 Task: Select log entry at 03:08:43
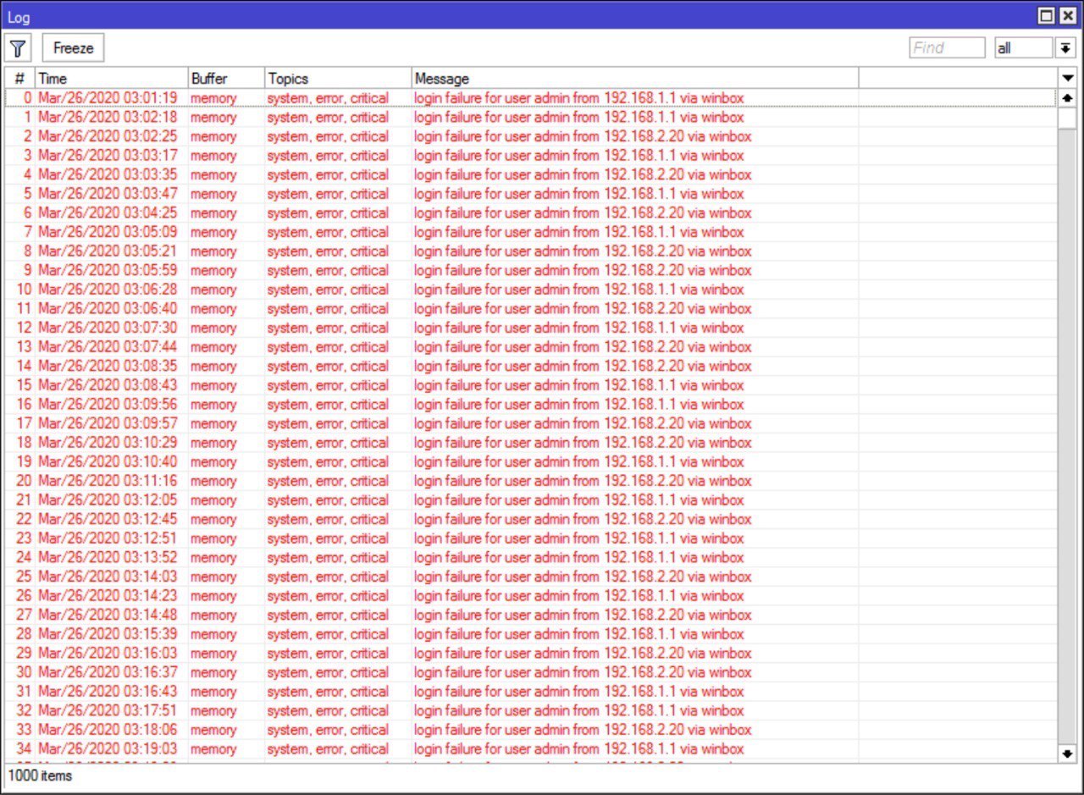(531, 385)
